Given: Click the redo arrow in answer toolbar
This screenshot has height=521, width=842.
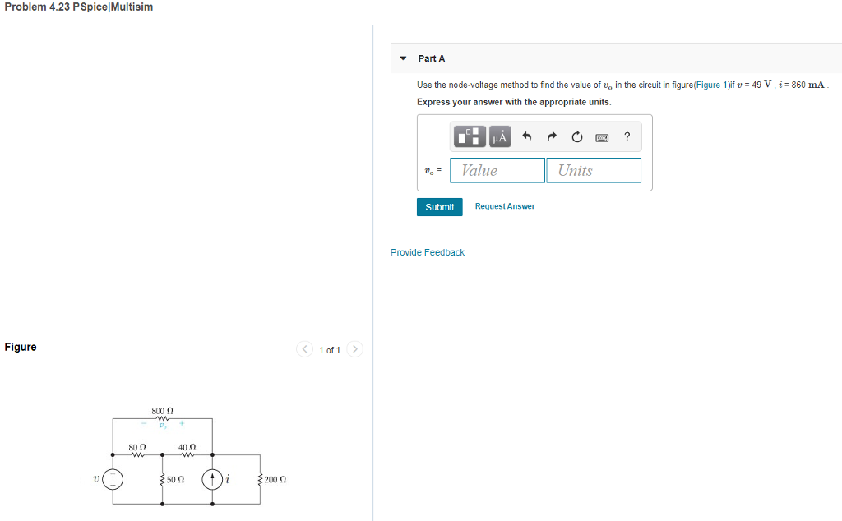Looking at the screenshot, I should click(x=551, y=136).
